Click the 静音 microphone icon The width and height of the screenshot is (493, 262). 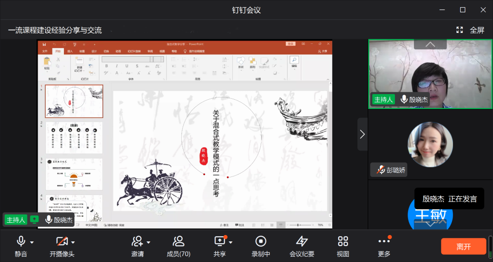pos(21,241)
